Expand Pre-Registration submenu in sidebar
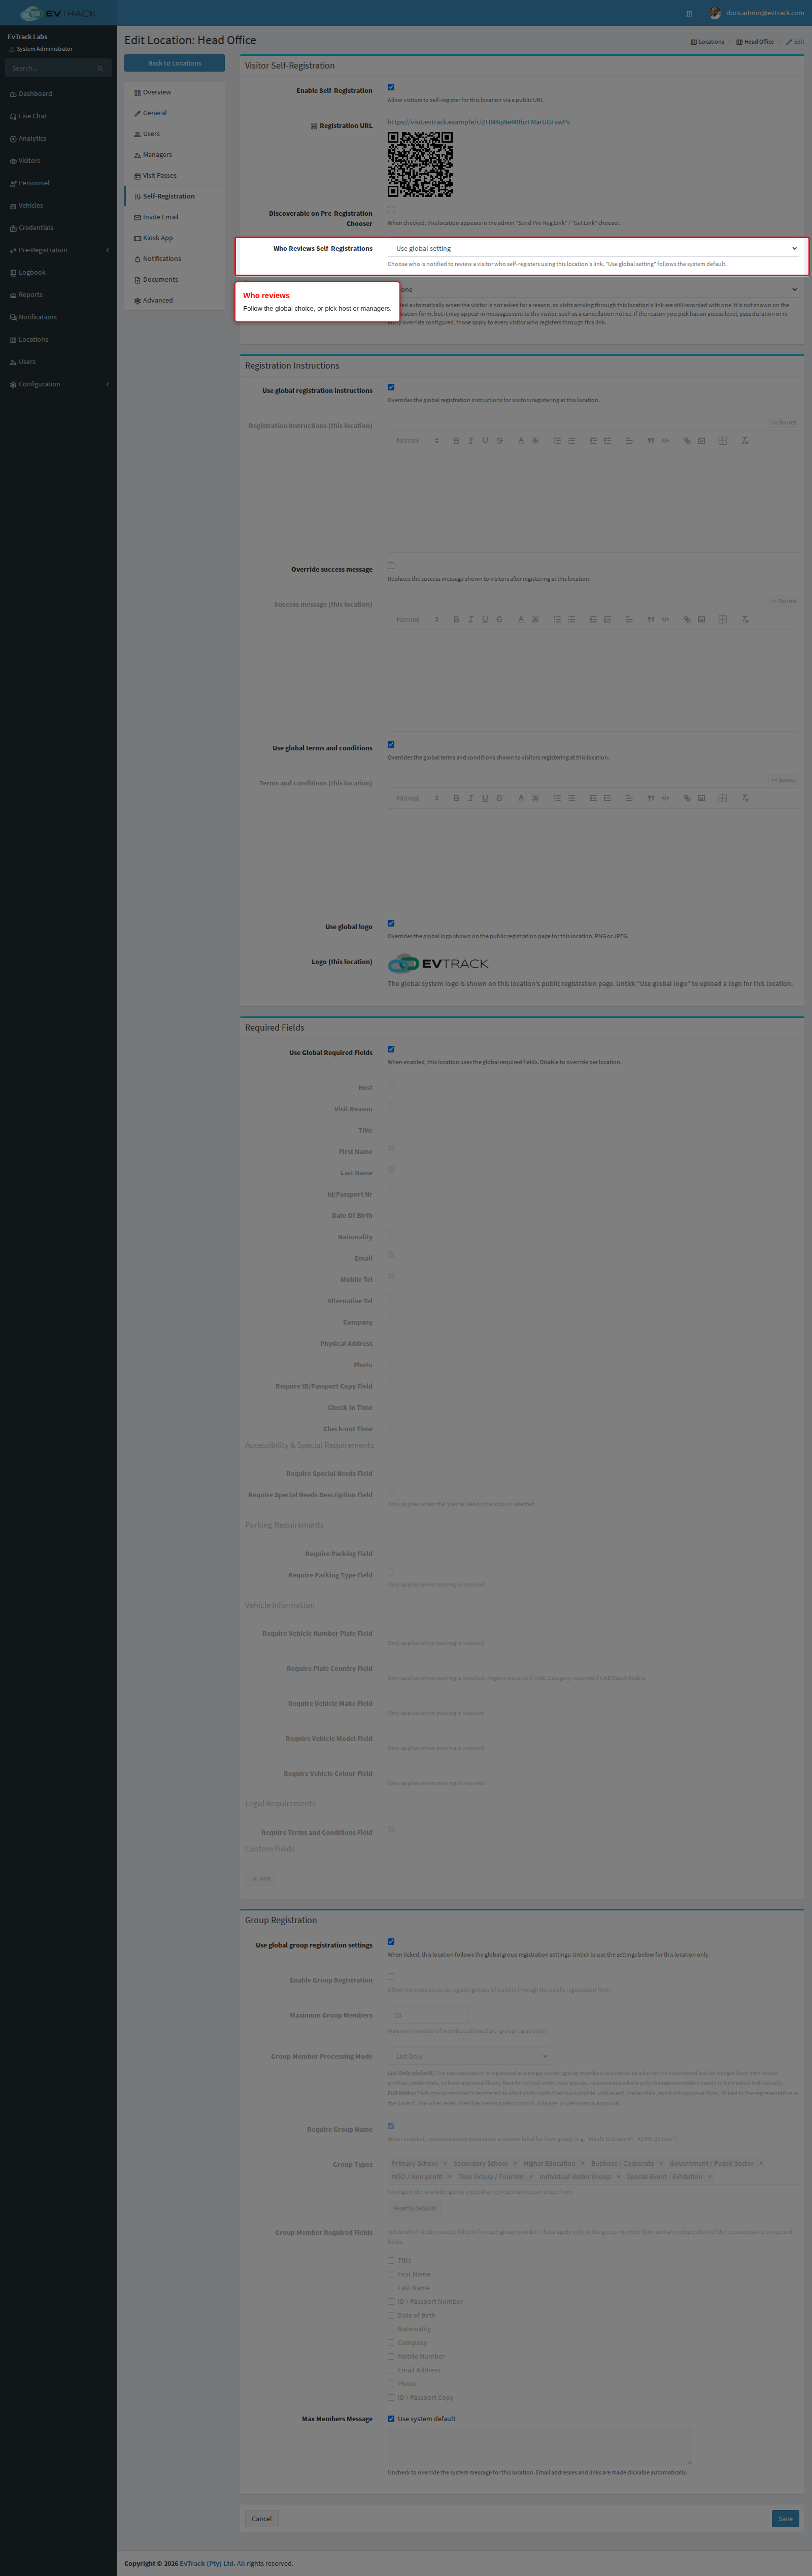This screenshot has height=2576, width=812. click(x=58, y=250)
